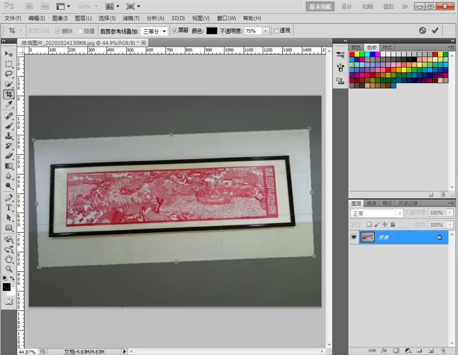Open the shield 颜色 black color swatch

pos(212,30)
